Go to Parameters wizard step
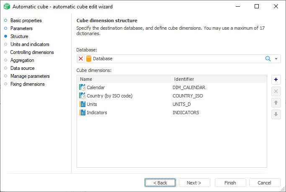The height and width of the screenshot is (192, 286). click(x=21, y=28)
